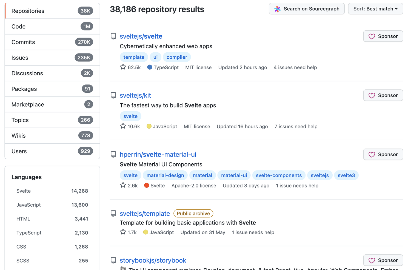The width and height of the screenshot is (411, 270).
Task: Click the repository icon beside sveltejs/template
Action: (113, 214)
